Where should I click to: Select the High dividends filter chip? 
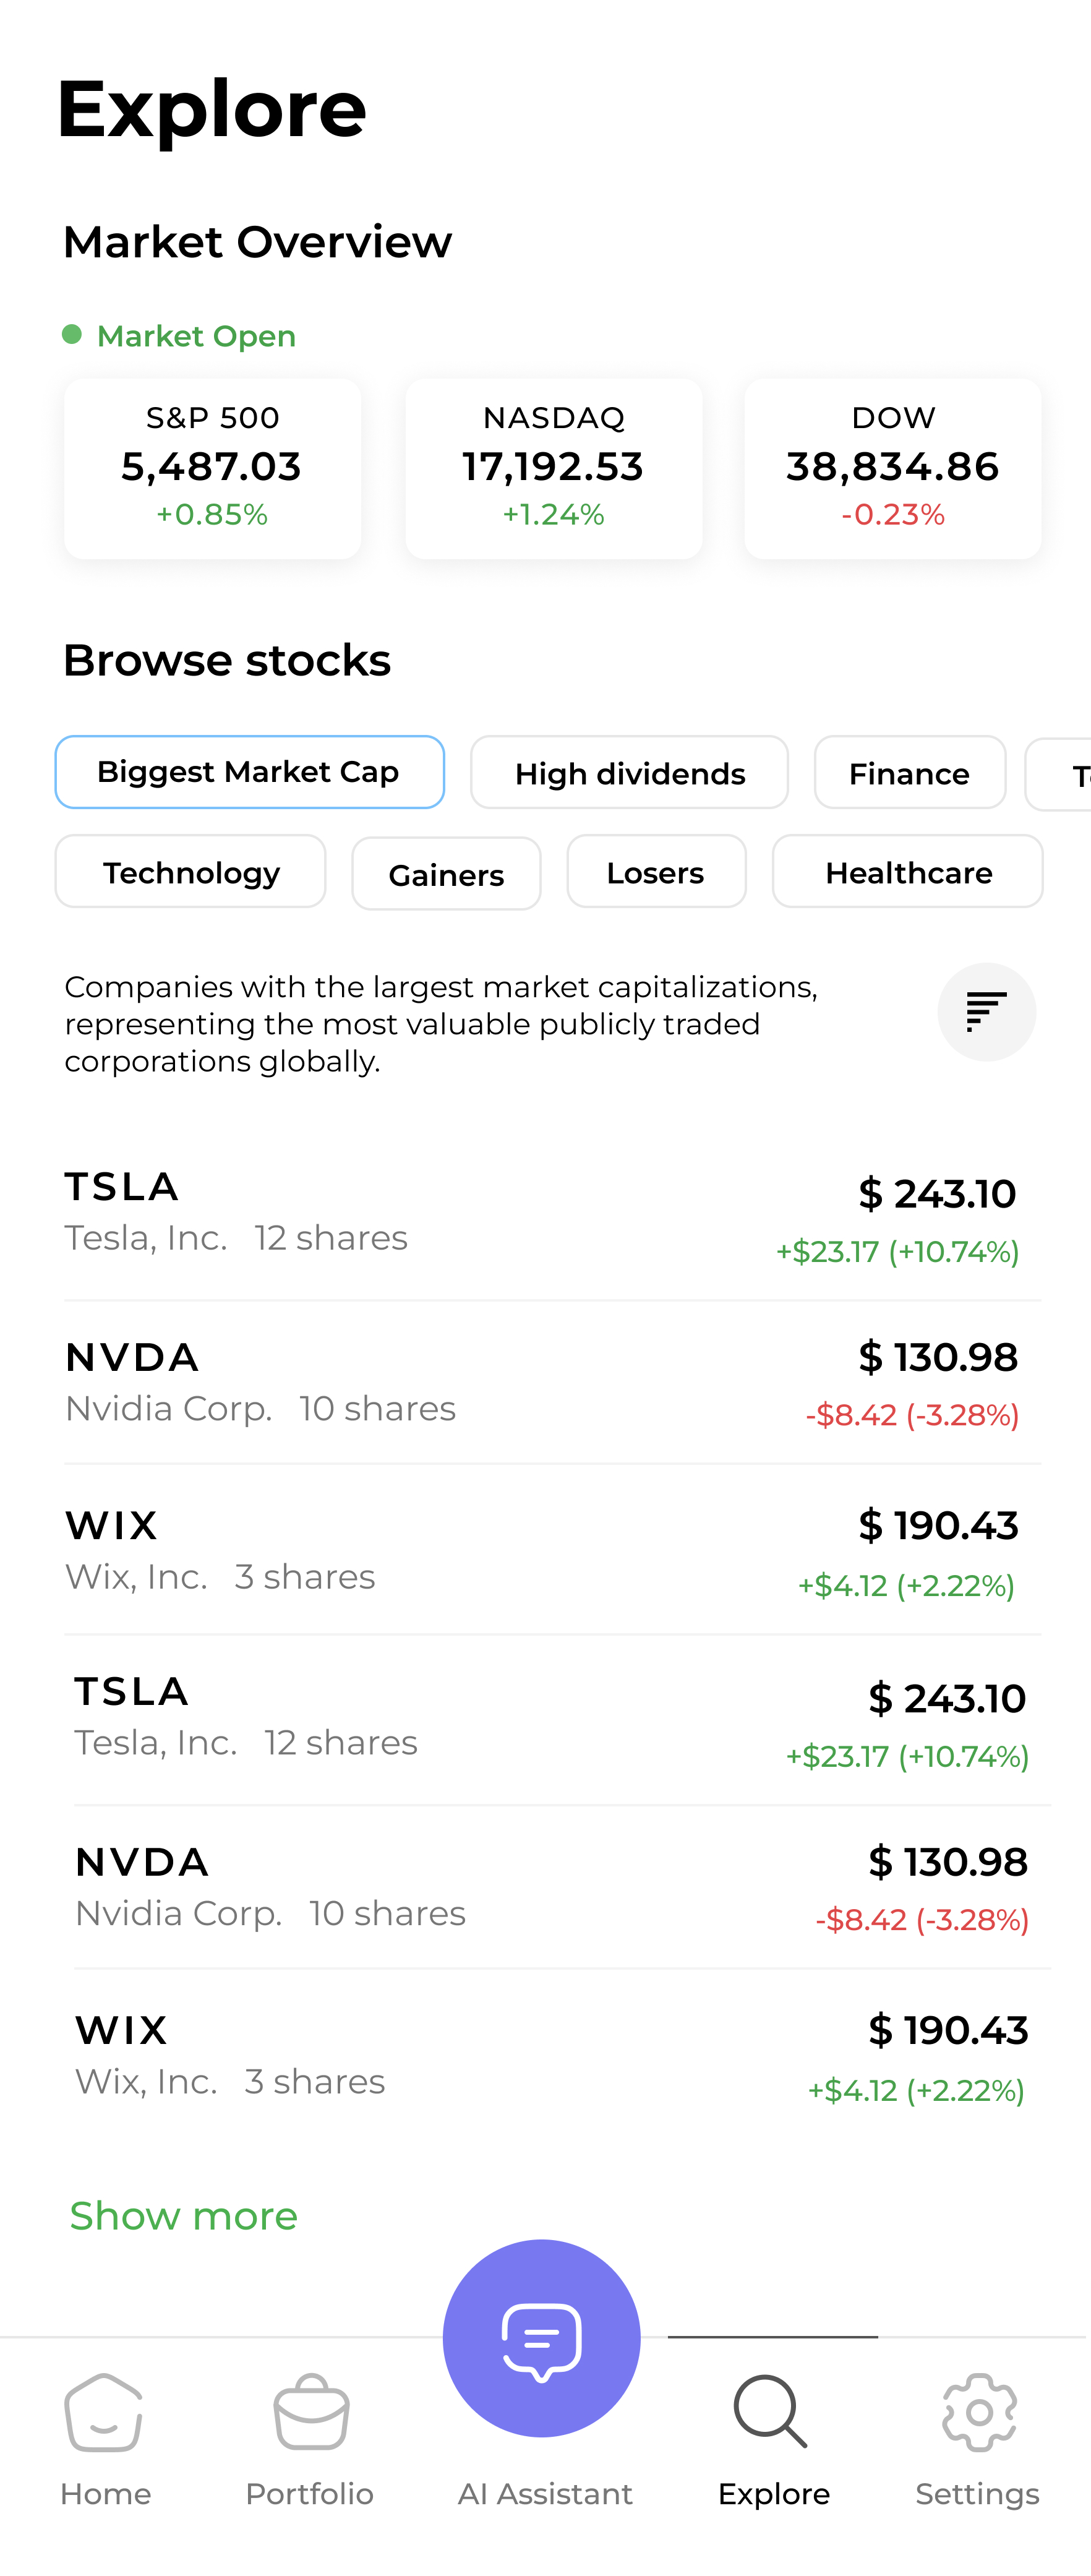(629, 773)
